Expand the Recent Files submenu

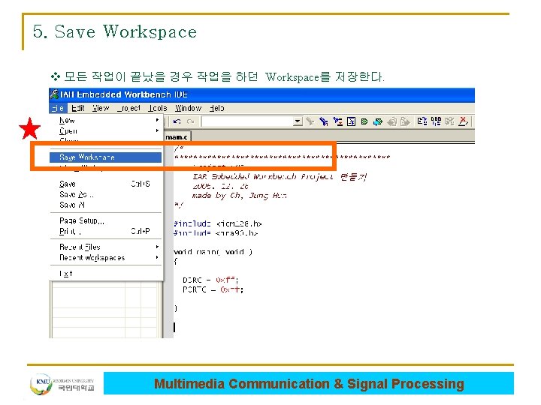106,247
